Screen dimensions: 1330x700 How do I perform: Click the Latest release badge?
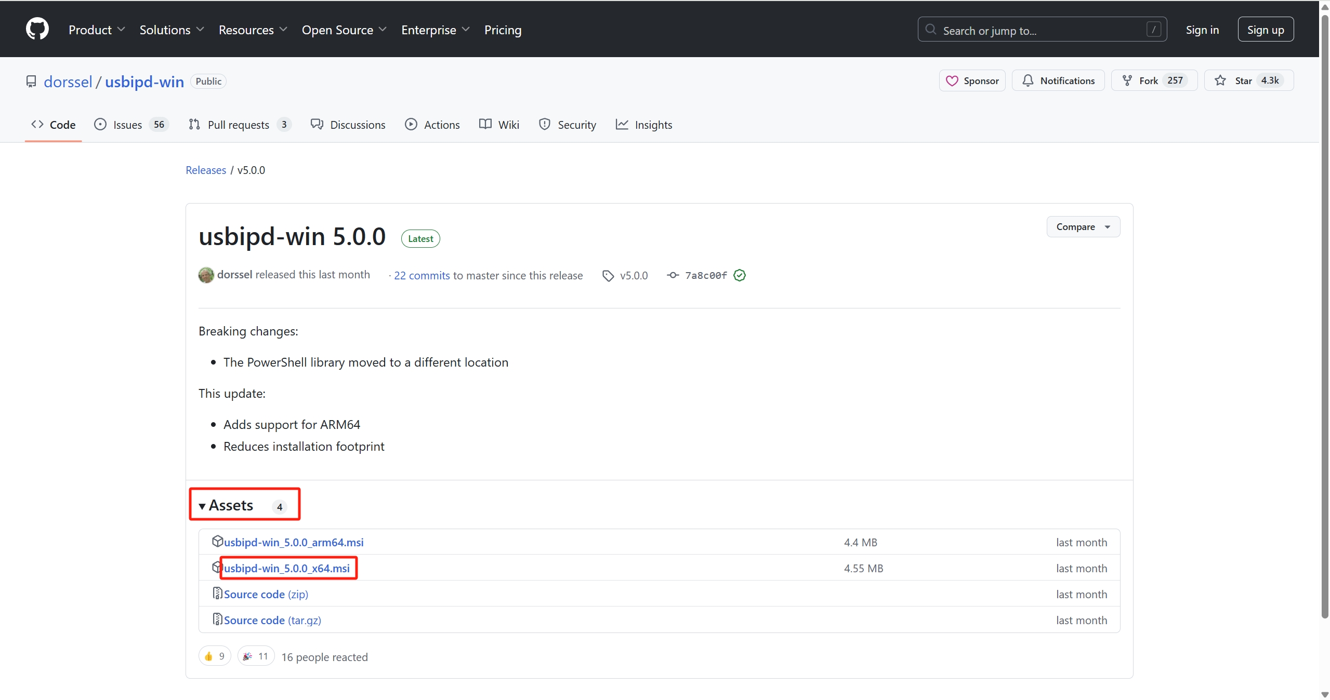coord(420,239)
